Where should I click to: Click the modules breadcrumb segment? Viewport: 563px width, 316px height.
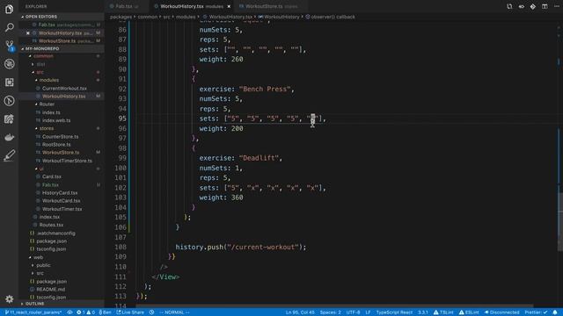186,17
